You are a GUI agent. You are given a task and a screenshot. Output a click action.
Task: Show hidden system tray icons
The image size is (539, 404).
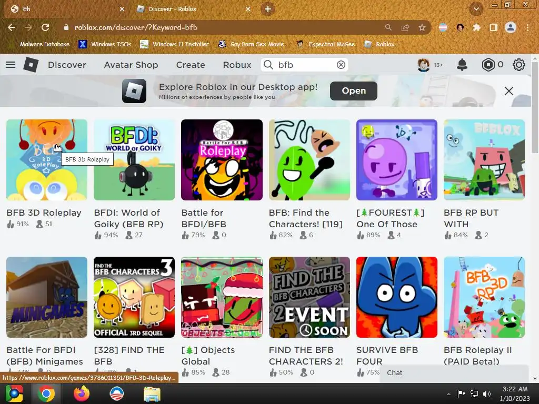coord(448,394)
